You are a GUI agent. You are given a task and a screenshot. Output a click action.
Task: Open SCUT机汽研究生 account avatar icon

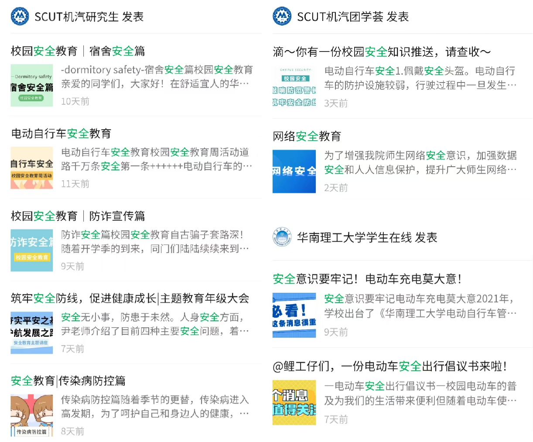(20, 17)
